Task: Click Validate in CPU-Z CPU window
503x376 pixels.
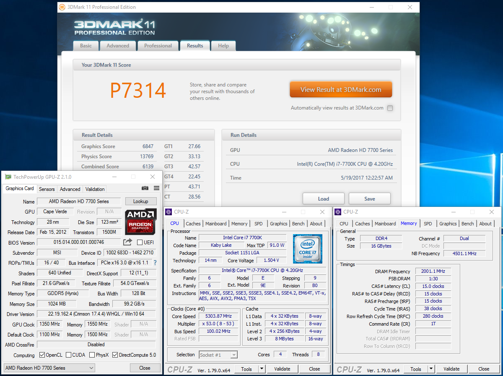Action: (282, 369)
